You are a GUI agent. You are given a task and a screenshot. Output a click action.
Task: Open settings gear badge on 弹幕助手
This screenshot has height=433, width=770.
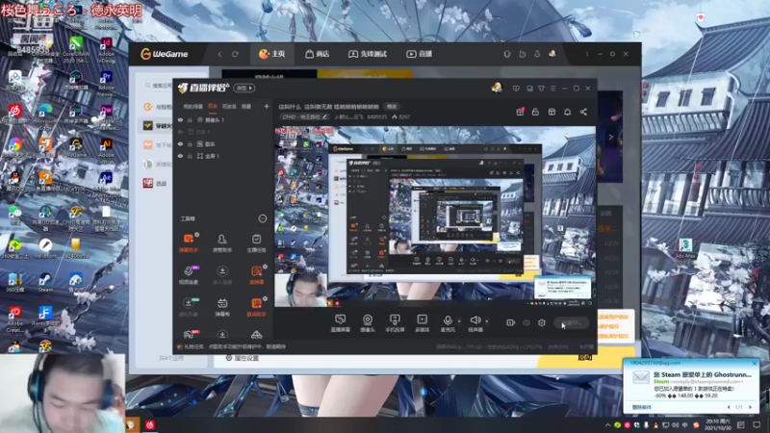click(197, 235)
